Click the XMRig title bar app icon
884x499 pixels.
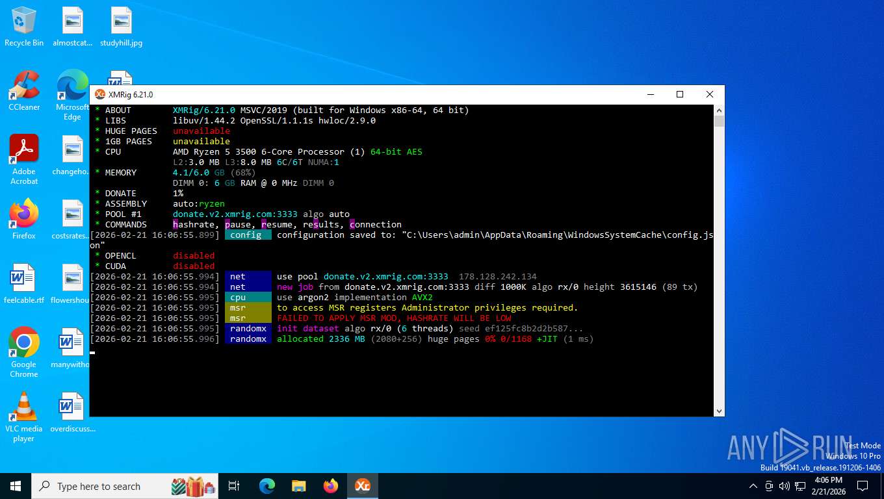[100, 94]
